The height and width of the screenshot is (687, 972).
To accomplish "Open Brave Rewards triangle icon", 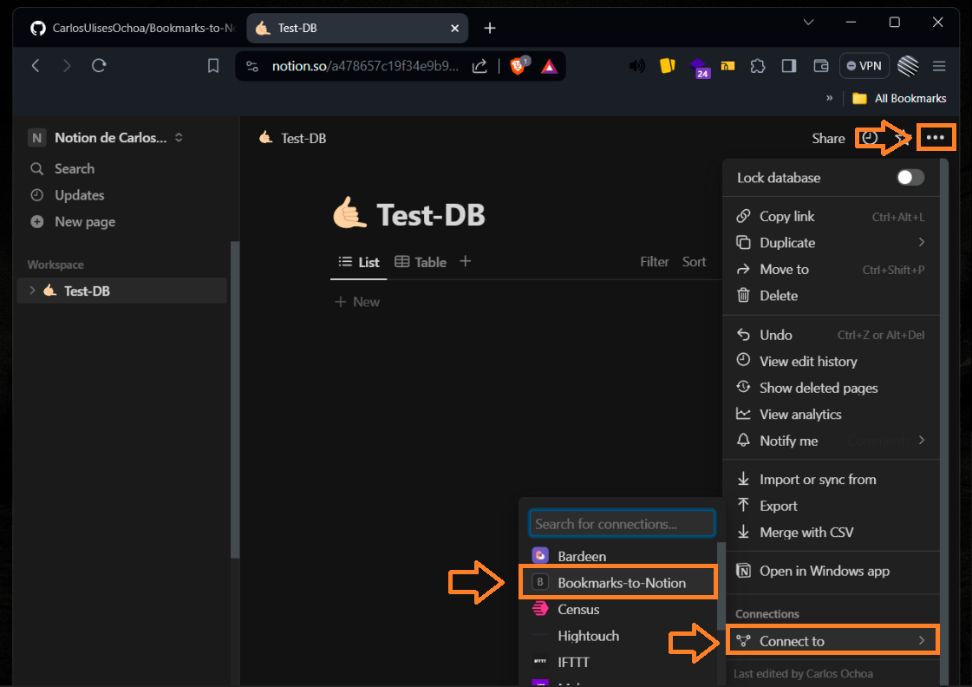I will tap(549, 66).
